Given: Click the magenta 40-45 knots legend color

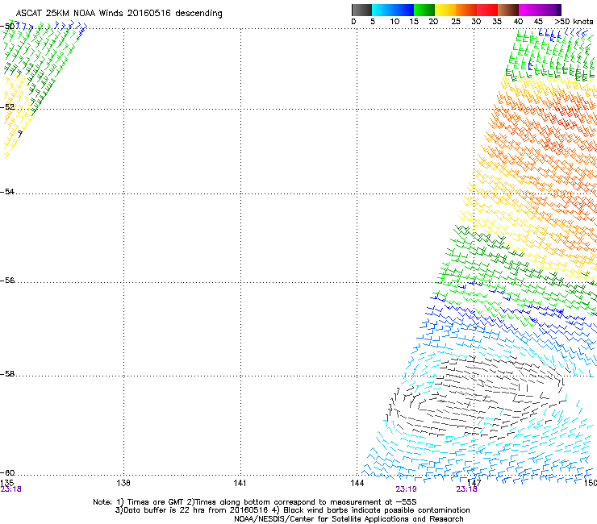Looking at the screenshot, I should [x=529, y=10].
